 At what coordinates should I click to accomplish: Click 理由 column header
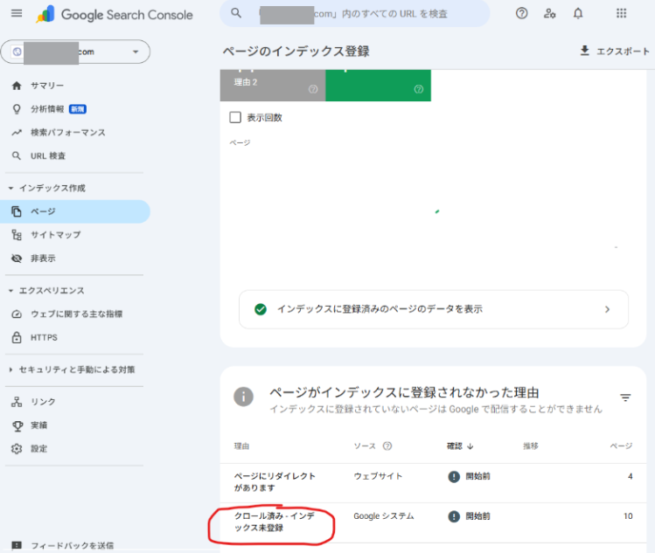pos(241,446)
